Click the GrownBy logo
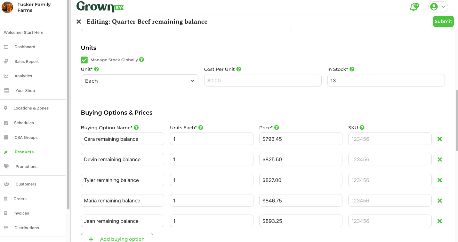458x242 pixels. pos(100,6)
